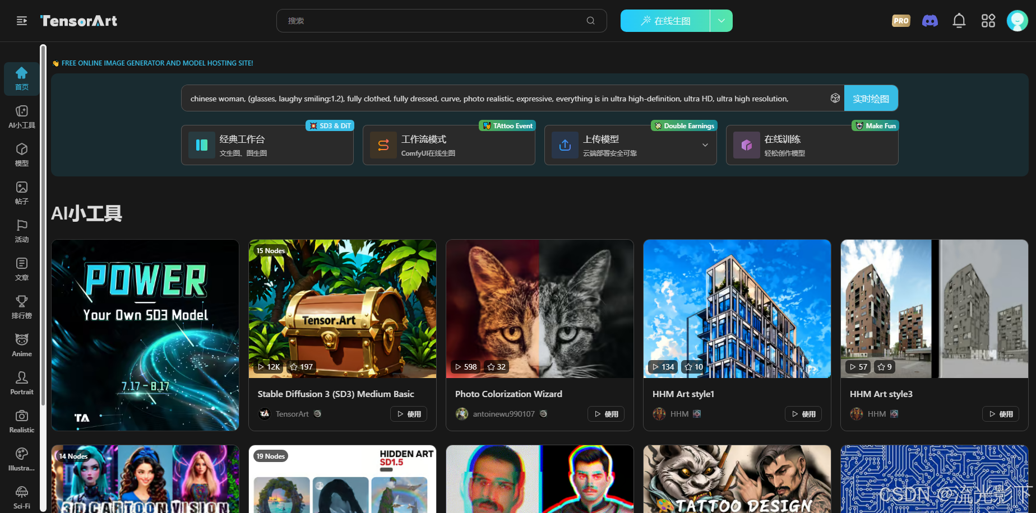Click the 在线训练 purple cube icon

[747, 145]
